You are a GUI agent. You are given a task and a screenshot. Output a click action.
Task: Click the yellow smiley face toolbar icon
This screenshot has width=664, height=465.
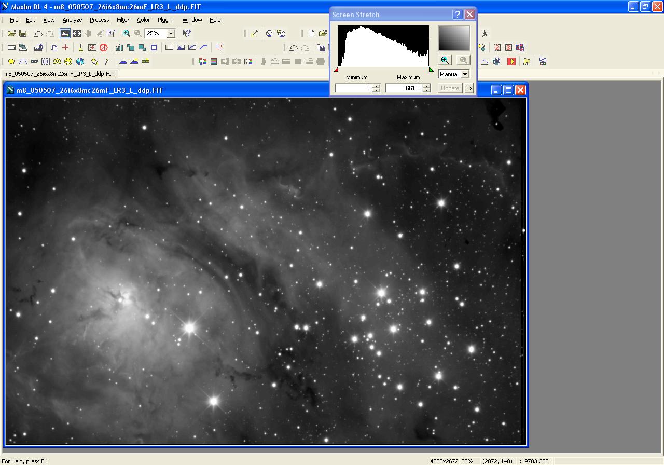point(68,61)
